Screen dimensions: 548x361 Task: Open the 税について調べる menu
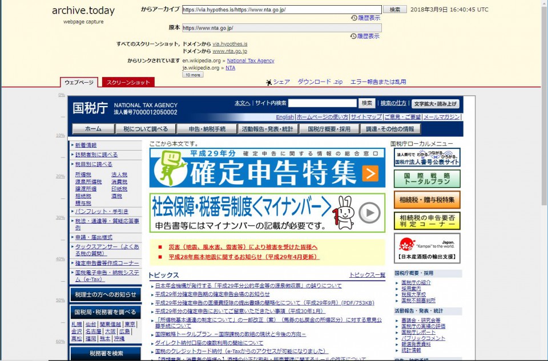(x=146, y=129)
